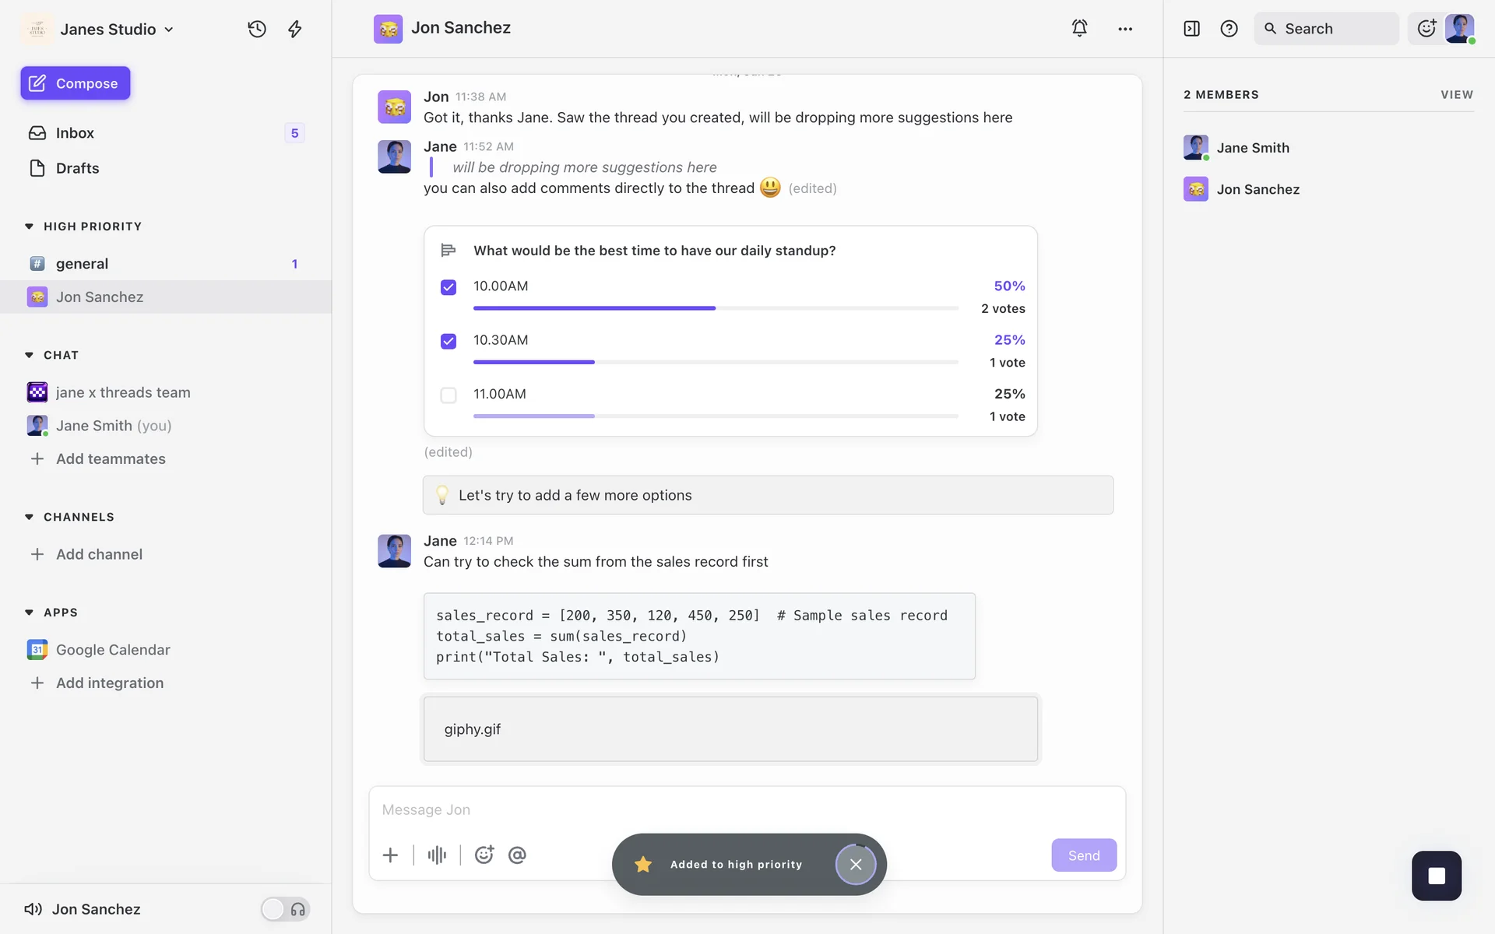This screenshot has height=934, width=1495.
Task: Insert a mention with the @ icon
Action: click(517, 855)
